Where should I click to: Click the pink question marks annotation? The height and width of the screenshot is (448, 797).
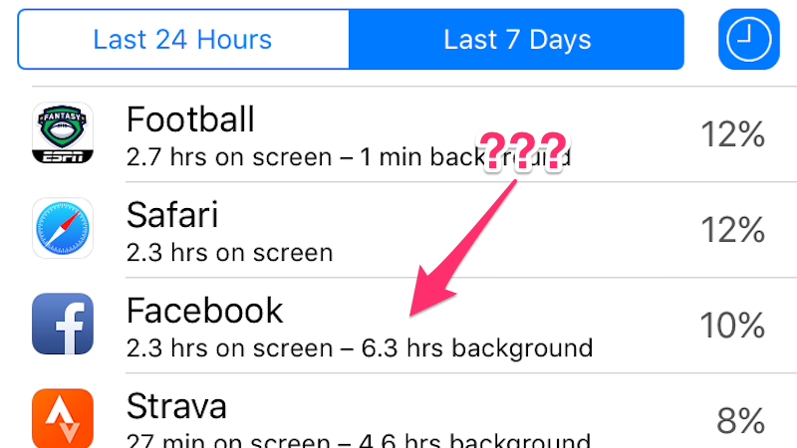coord(523,151)
